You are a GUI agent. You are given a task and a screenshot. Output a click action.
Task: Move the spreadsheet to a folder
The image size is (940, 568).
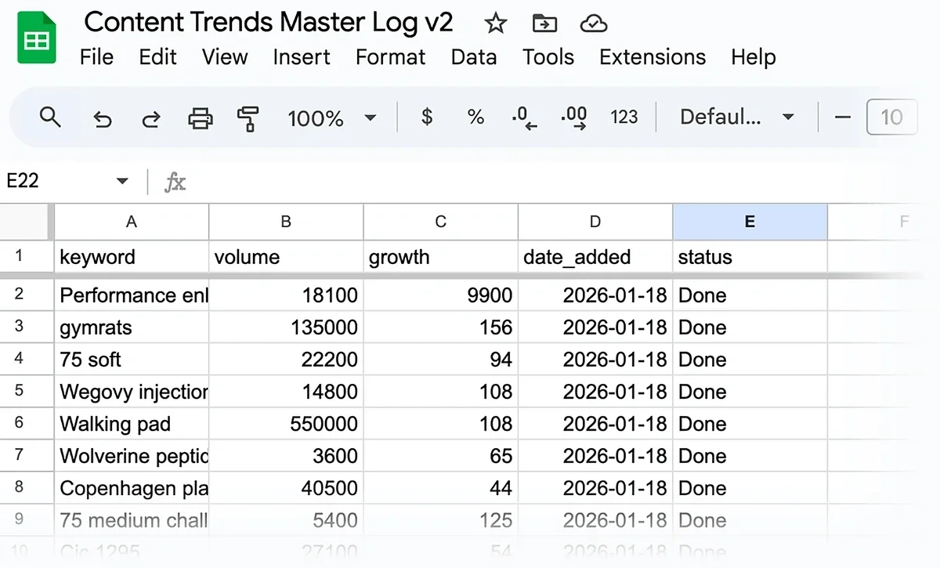pyautogui.click(x=544, y=24)
